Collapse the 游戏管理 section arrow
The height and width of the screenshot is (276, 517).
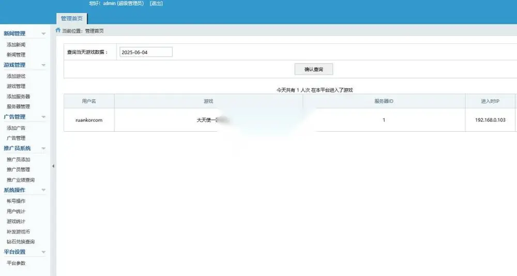[x=43, y=65]
